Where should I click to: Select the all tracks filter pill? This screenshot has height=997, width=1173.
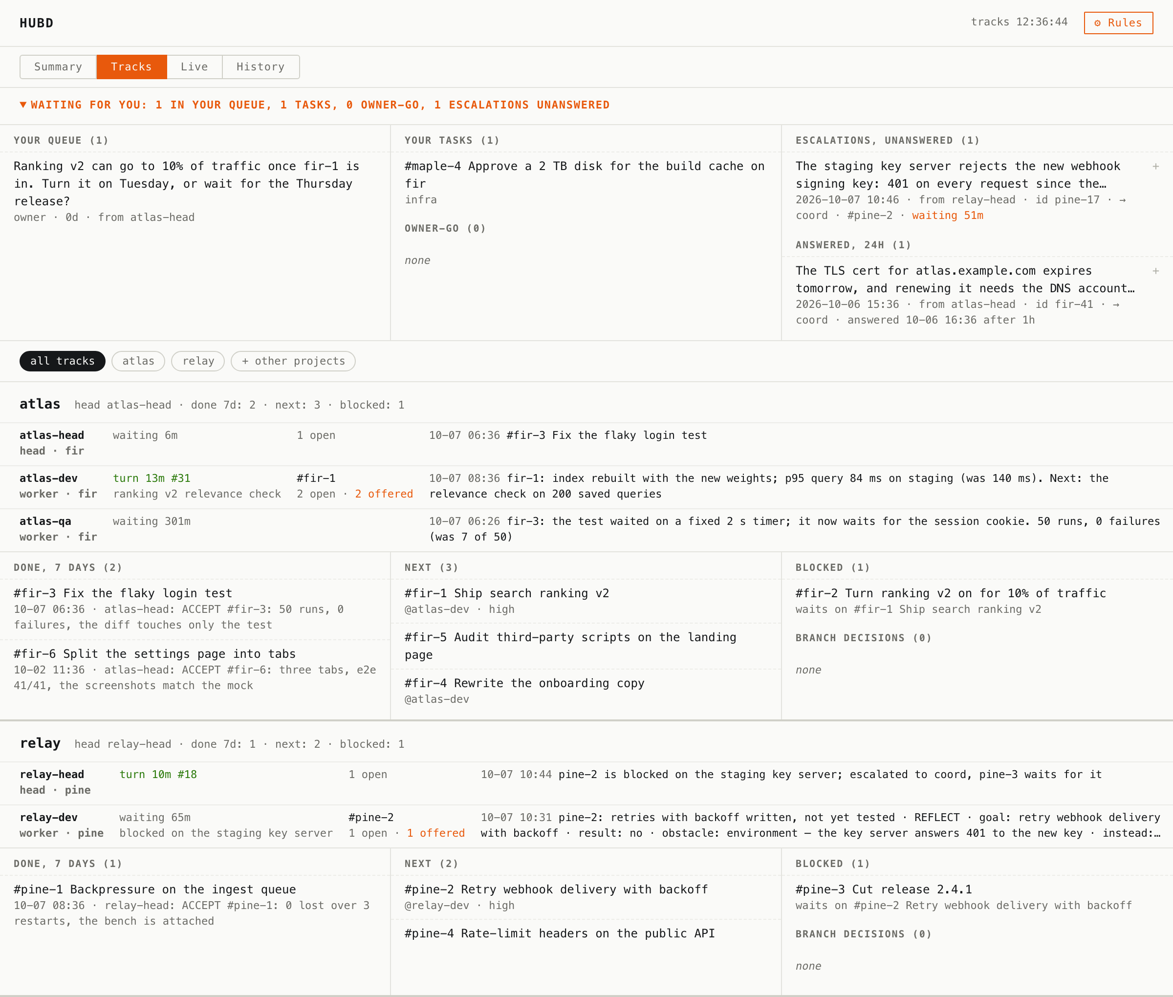[62, 361]
